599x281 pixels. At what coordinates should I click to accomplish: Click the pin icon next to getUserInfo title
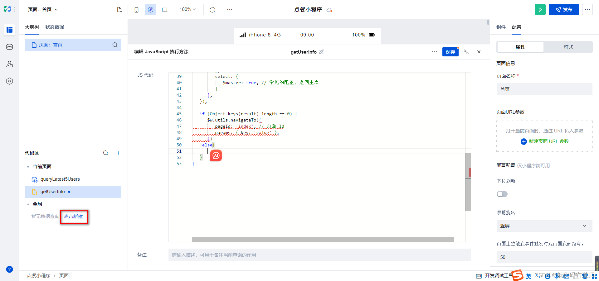click(x=322, y=52)
